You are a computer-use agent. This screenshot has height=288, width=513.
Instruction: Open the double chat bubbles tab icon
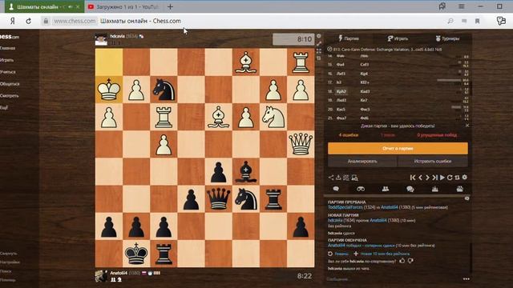[410, 189]
